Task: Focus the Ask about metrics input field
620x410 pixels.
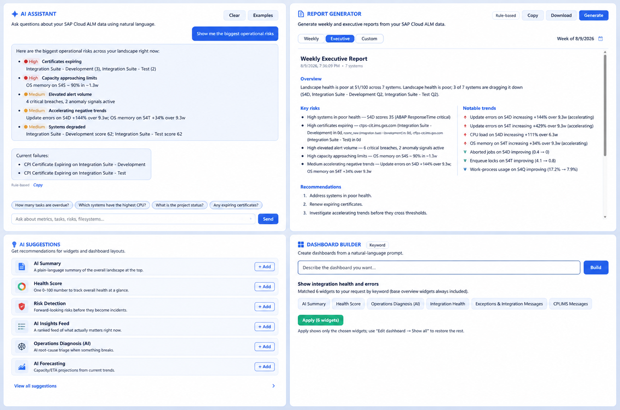Action: tap(133, 219)
